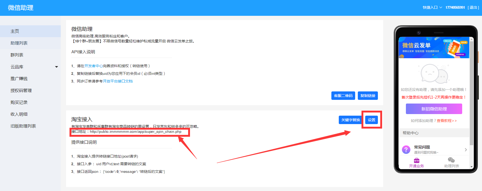Click the 客服二维码 button
482x191 pixels.
[343, 96]
